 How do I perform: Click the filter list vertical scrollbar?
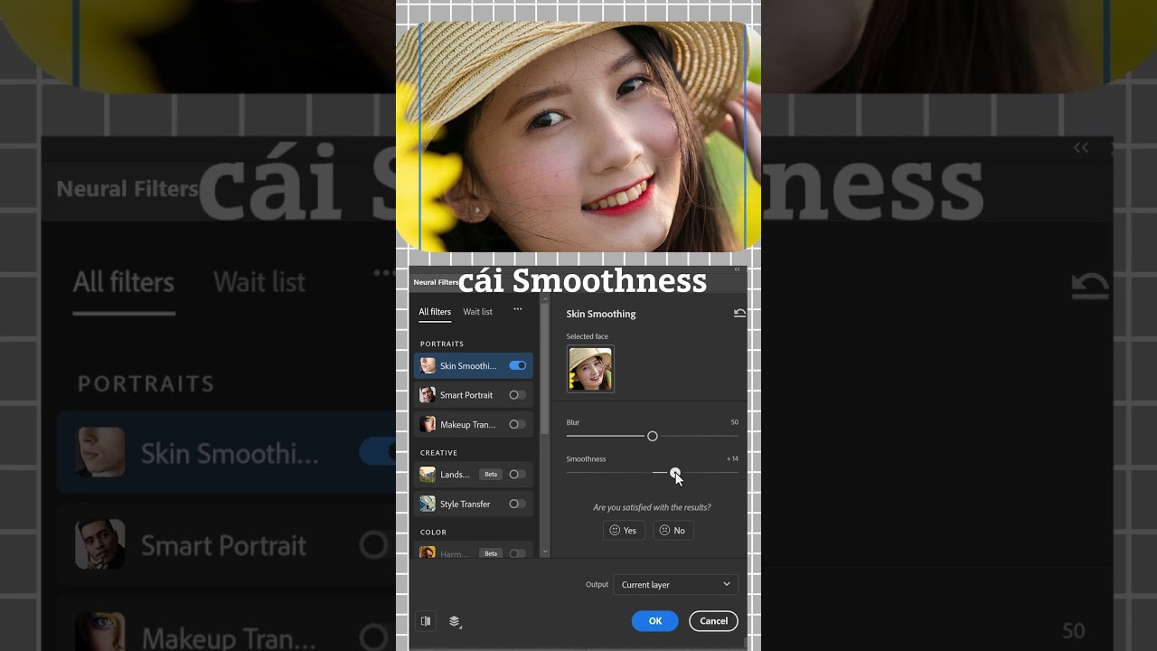[545, 371]
